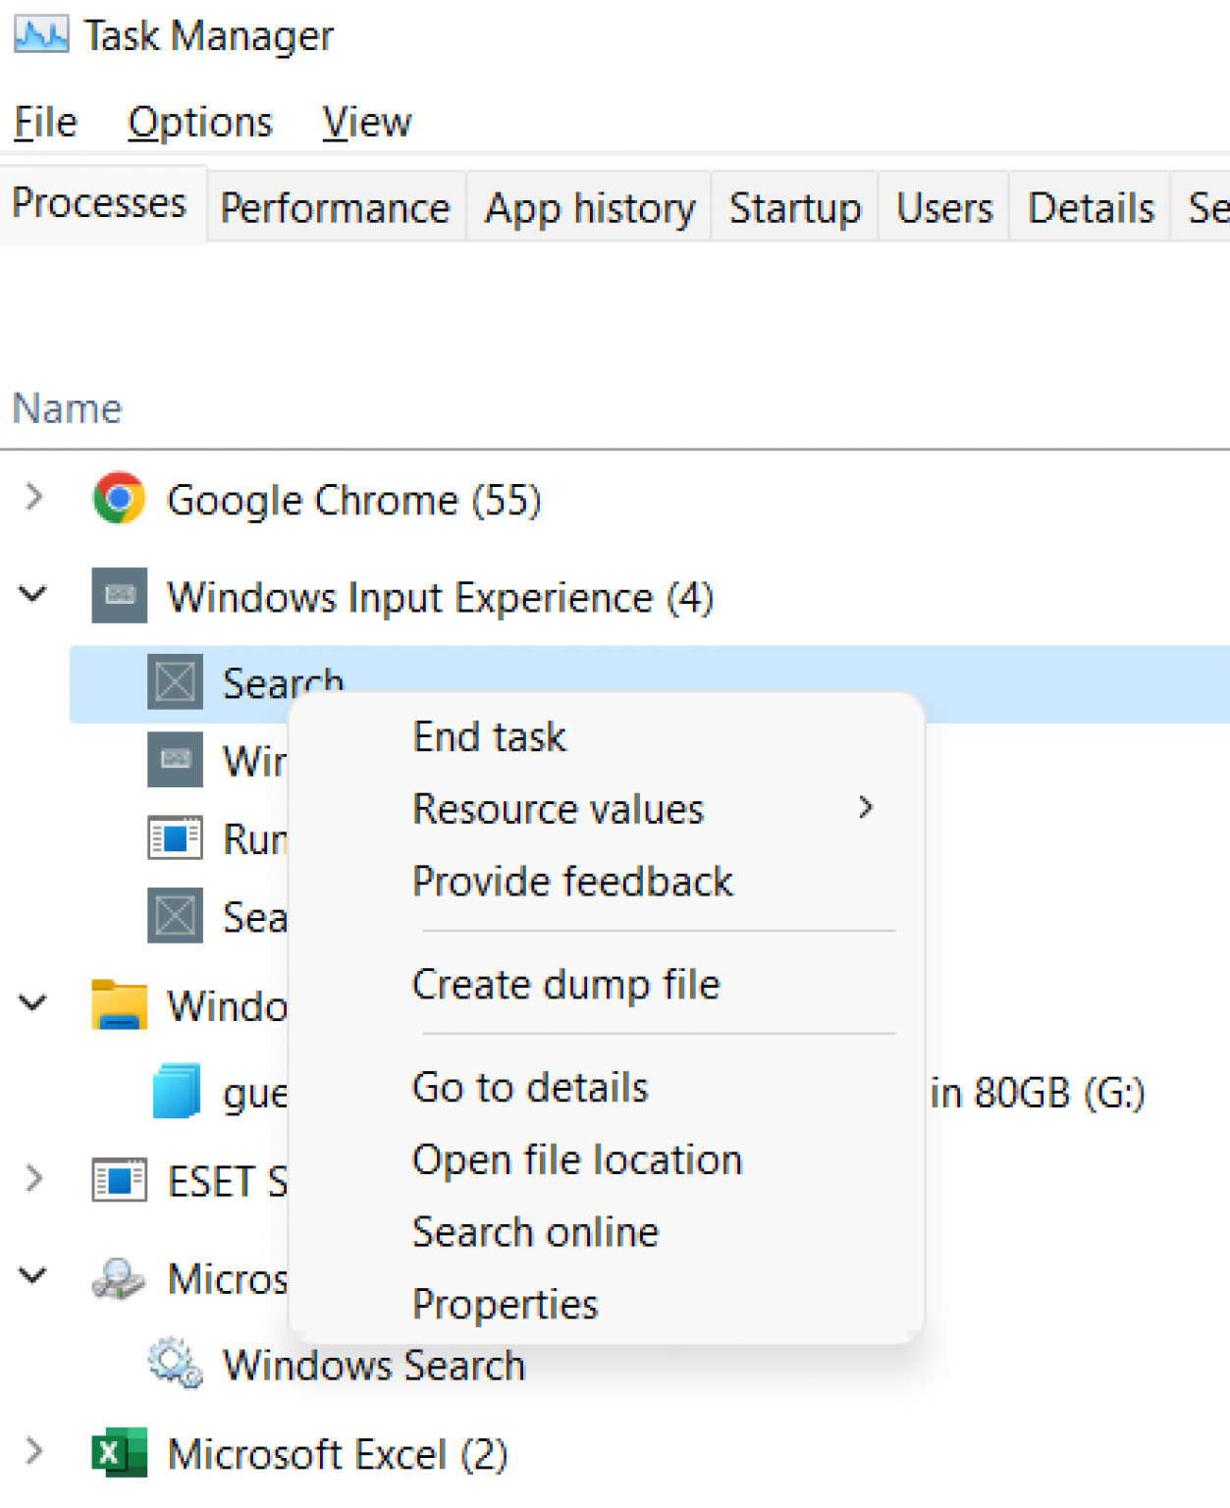The width and height of the screenshot is (1230, 1508).
Task: Click the Search process placeholder icon
Action: click(174, 681)
